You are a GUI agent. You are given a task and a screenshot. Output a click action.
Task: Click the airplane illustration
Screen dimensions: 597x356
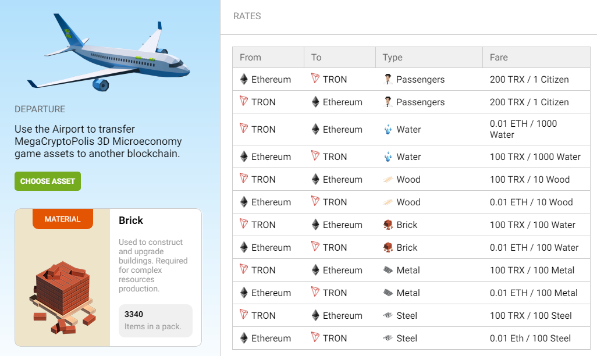108,52
